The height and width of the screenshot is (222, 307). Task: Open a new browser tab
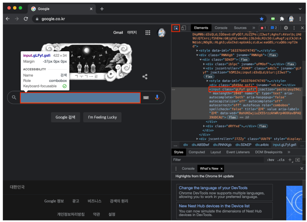[x=102, y=9]
